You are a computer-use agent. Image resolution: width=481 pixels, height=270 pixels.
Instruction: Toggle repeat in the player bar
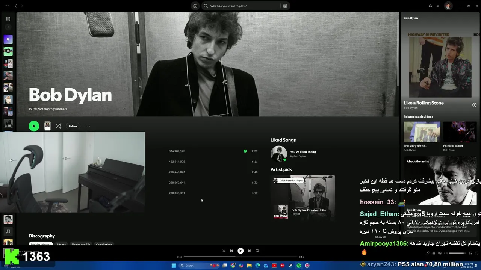click(257, 251)
